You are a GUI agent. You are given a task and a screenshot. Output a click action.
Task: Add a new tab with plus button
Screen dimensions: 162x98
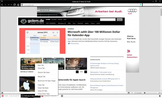62,96
